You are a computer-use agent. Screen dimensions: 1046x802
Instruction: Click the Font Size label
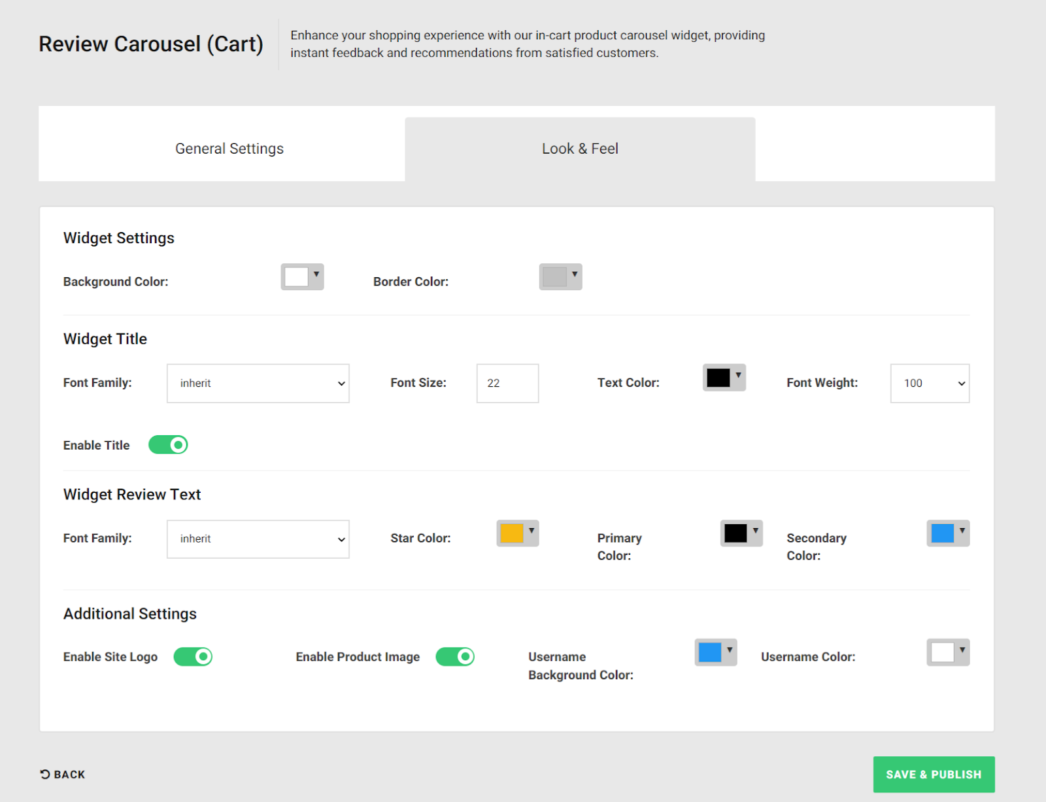click(x=418, y=383)
